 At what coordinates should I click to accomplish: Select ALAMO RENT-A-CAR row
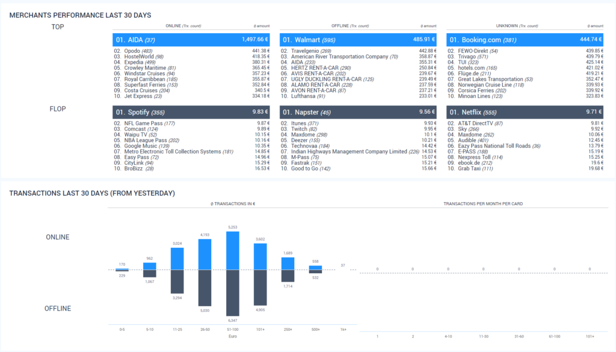tap(358, 85)
